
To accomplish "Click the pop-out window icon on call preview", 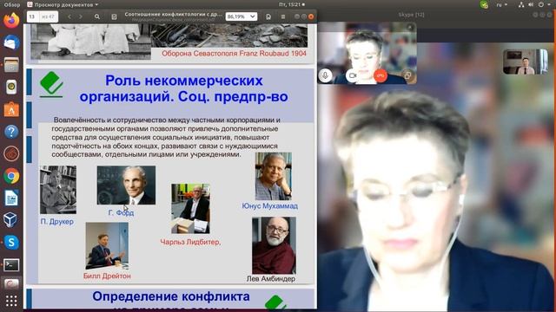I will tap(407, 75).
